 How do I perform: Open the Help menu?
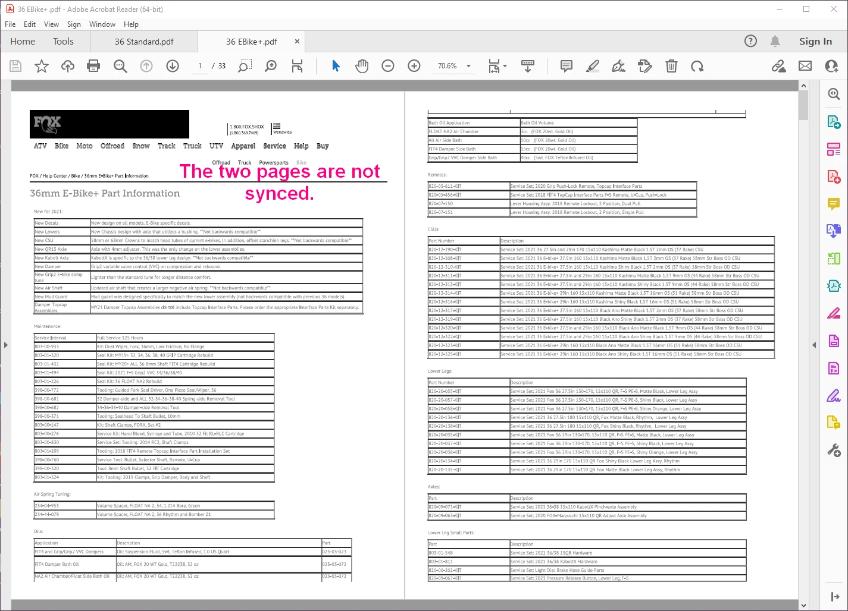click(x=131, y=24)
